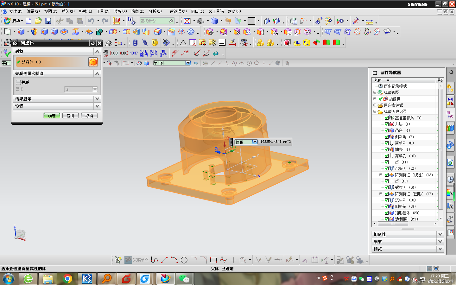Click the triangle datum icon in toolbar
Image resolution: width=456 pixels, height=285 pixels.
click(x=183, y=43)
